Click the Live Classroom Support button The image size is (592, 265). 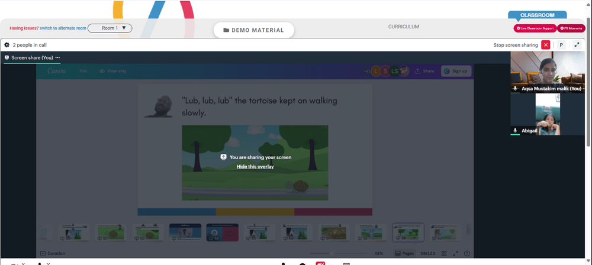coord(535,28)
